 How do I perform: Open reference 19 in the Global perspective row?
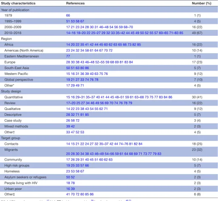68,80
